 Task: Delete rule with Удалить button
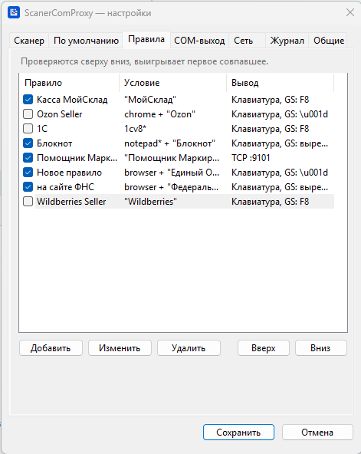tap(189, 347)
